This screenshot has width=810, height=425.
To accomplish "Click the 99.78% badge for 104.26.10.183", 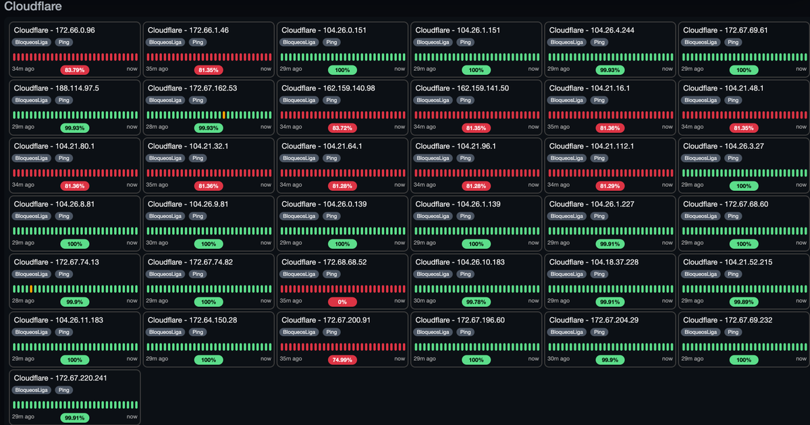I will (x=476, y=302).
